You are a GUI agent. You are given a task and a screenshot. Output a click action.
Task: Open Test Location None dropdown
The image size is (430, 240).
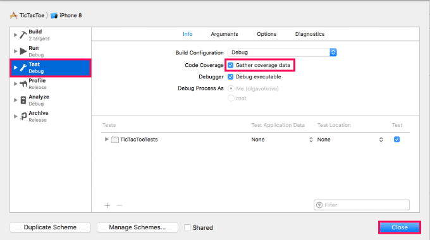click(350, 140)
